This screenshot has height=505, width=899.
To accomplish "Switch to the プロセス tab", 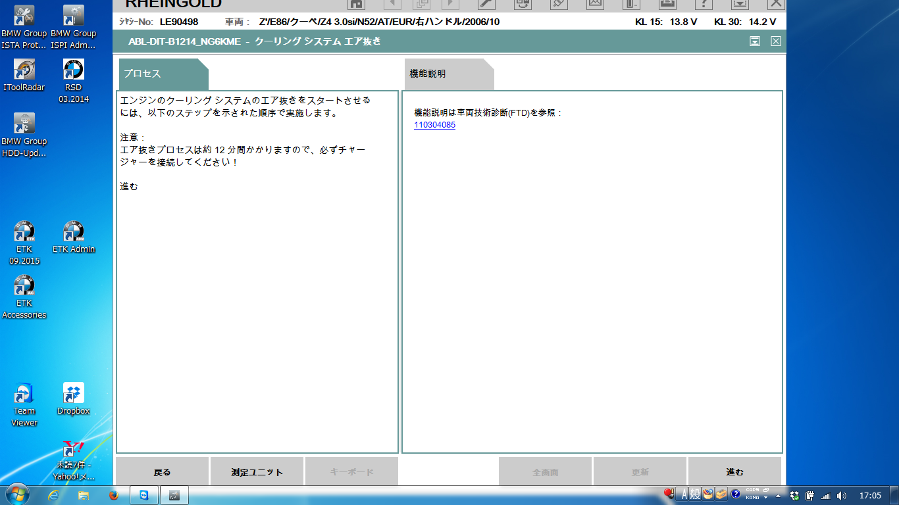I will [163, 74].
